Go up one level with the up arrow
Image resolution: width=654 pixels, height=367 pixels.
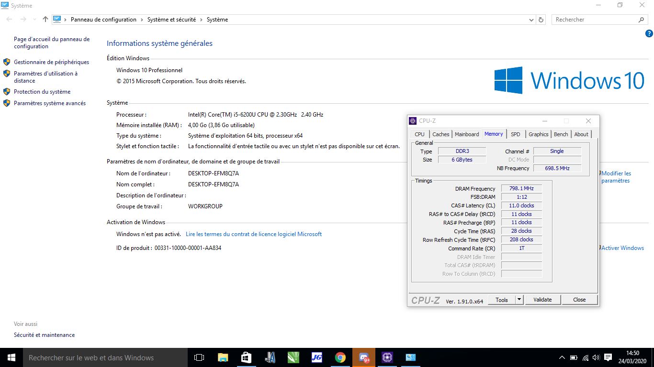(45, 20)
